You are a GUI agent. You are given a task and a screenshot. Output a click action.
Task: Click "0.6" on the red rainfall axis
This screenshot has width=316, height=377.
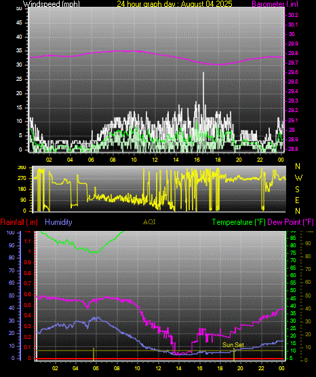[28, 294]
